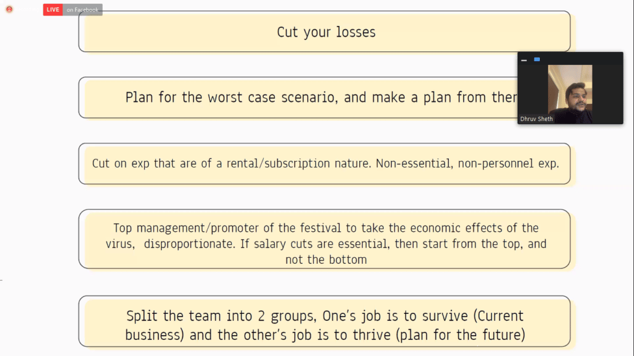Select the "Cut your losses" box
The width and height of the screenshot is (634, 356).
[x=326, y=32]
